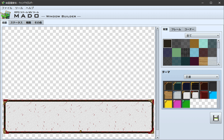Choose the bright blue theme thumbnail
Viewport: 224px width, 140px height.
coord(213,95)
